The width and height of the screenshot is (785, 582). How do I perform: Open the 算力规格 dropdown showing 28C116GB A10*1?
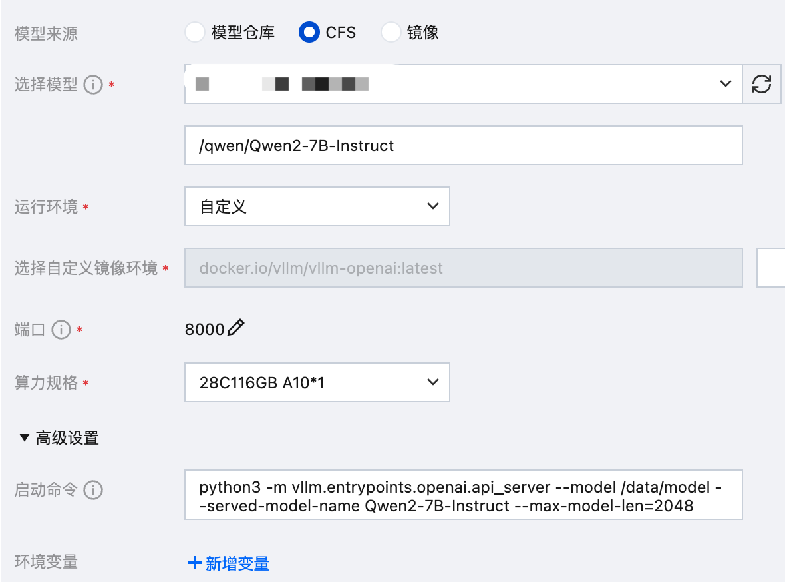click(x=317, y=382)
